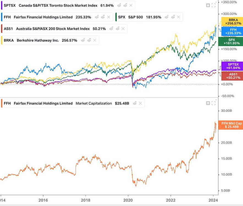The image size is (243, 206).
Task: Move the market cap pane up with arrow icon
Action: pos(208,103)
